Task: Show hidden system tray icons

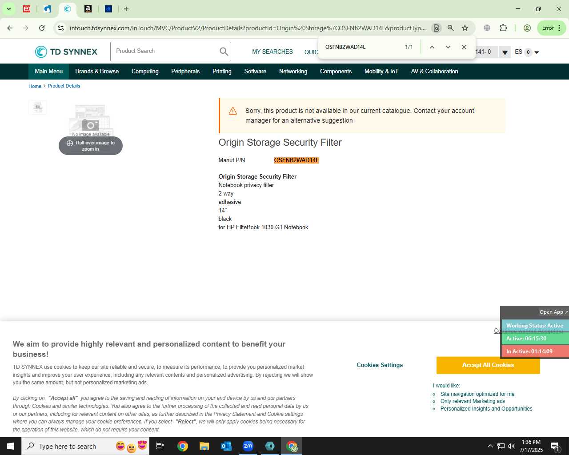Action: pos(490,446)
